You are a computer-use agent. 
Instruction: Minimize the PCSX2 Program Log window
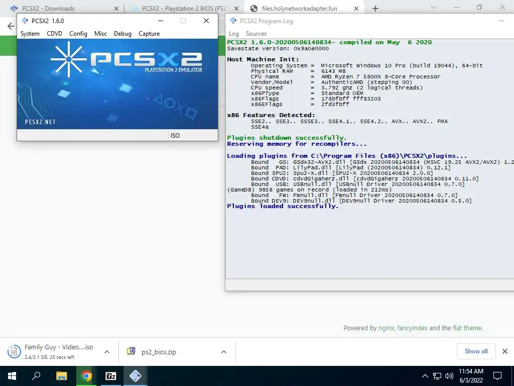coord(501,21)
